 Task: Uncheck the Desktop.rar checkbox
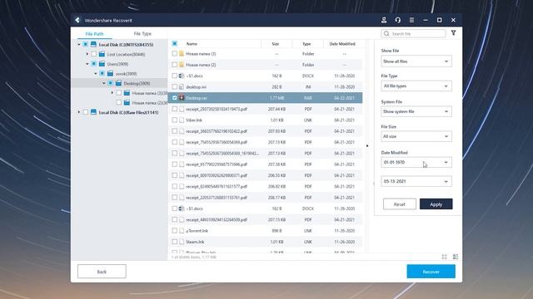coord(174,98)
